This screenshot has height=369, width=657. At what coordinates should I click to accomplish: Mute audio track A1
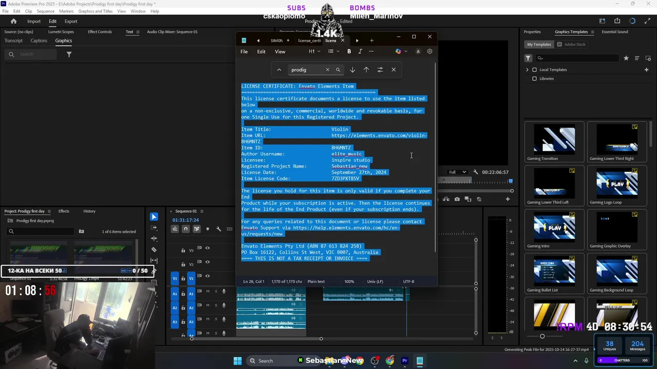click(208, 291)
